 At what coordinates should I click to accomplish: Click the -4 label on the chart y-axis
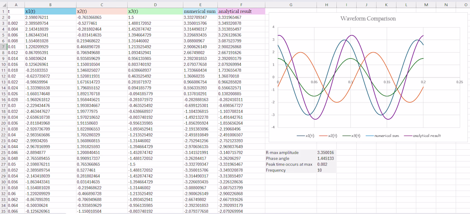point(273,128)
